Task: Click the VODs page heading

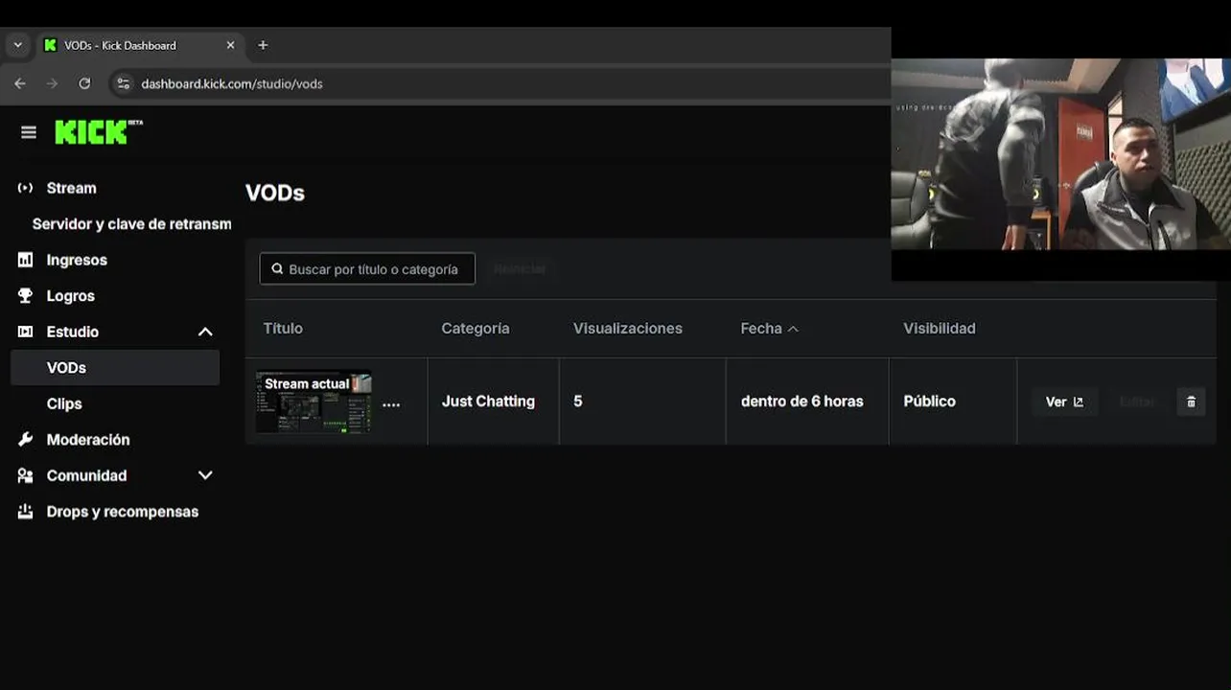Action: tap(275, 193)
